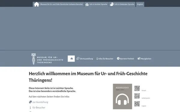The width and height of the screenshot is (180, 112).
Task: Click text 'Diese Internet-Seite ist in Leichter Sprache.'
Action: click(x=51, y=88)
